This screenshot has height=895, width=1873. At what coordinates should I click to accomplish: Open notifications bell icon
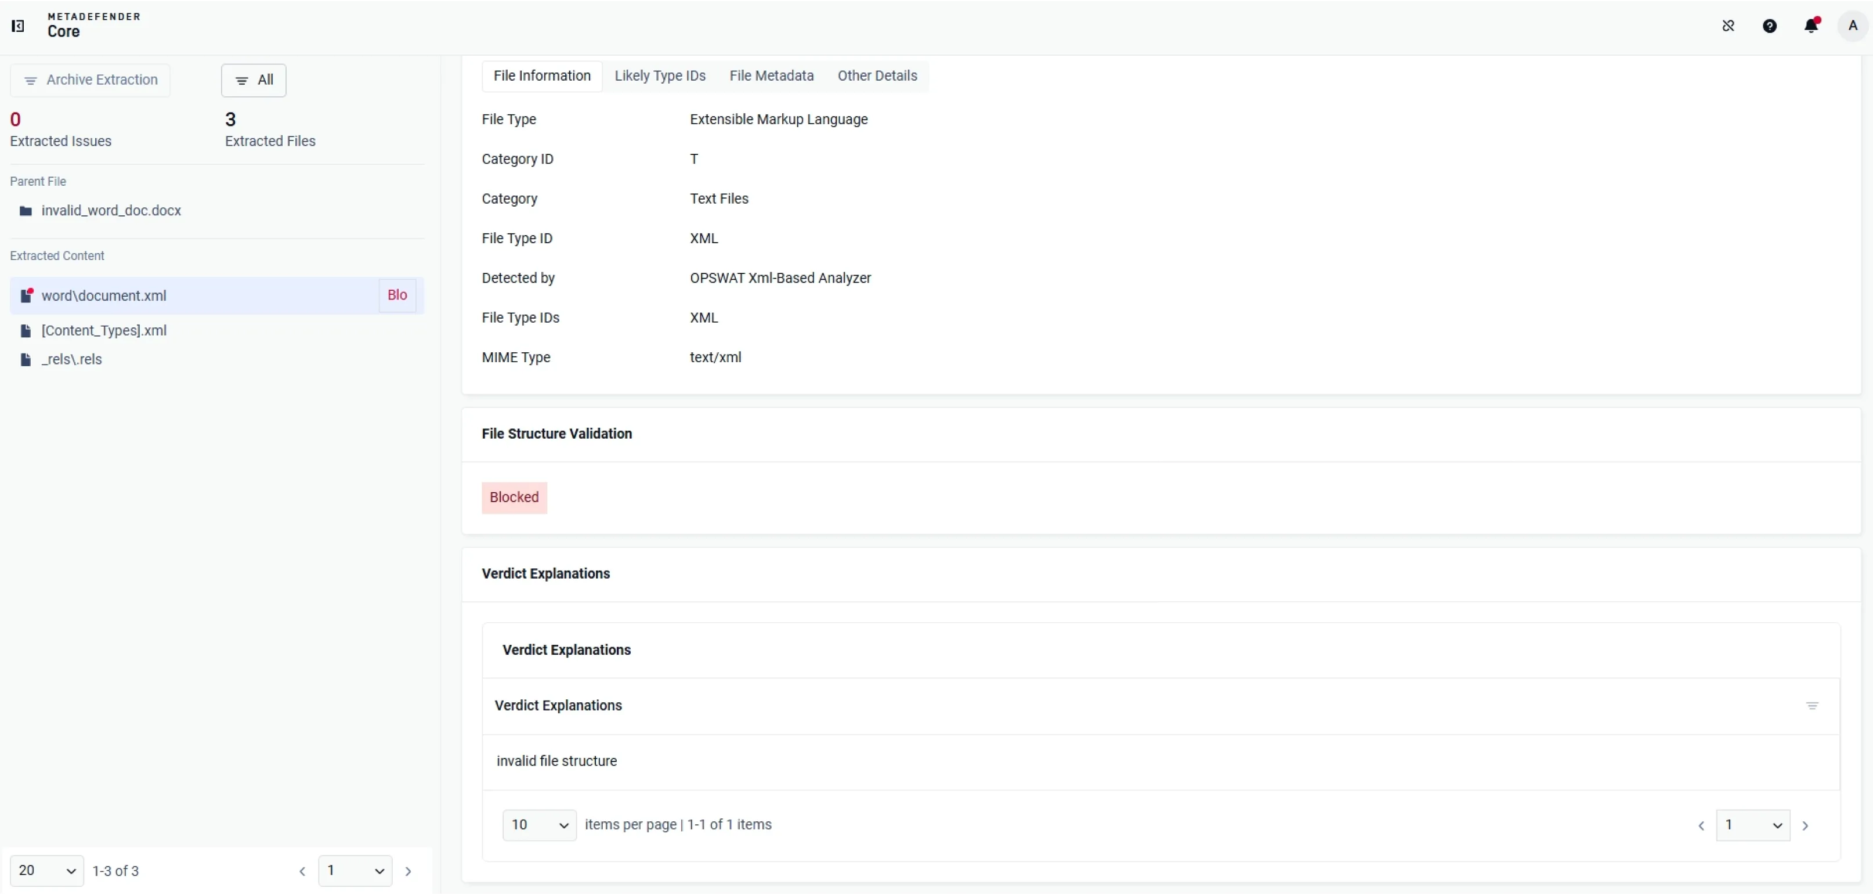coord(1811,26)
